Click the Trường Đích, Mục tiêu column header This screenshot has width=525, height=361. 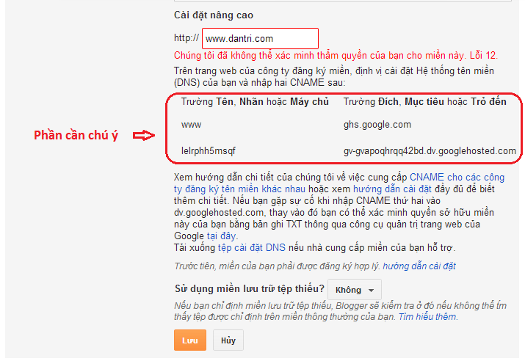(x=425, y=101)
